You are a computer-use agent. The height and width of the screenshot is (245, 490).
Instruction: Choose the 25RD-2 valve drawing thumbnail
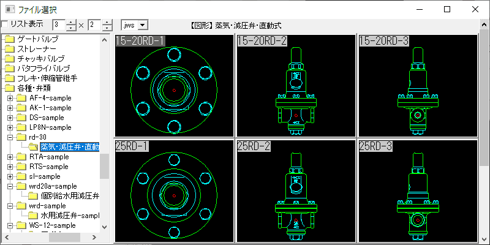(296, 191)
